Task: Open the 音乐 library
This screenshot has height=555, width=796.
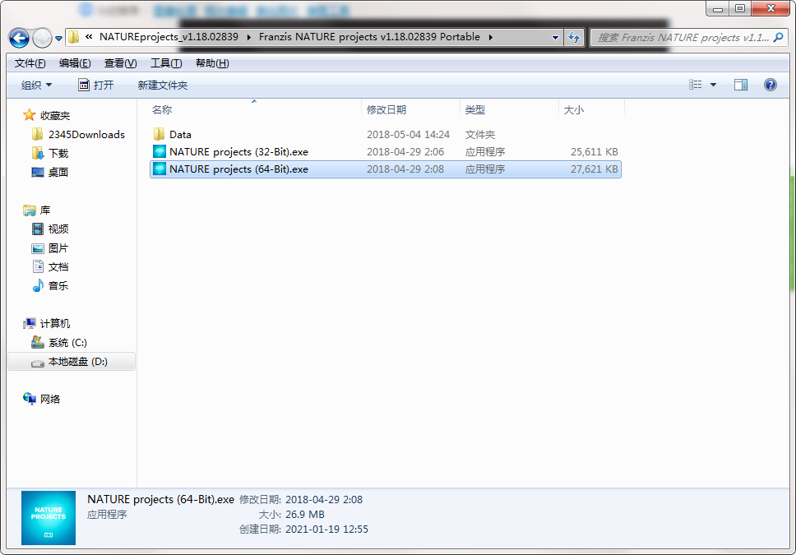Action: click(x=58, y=286)
